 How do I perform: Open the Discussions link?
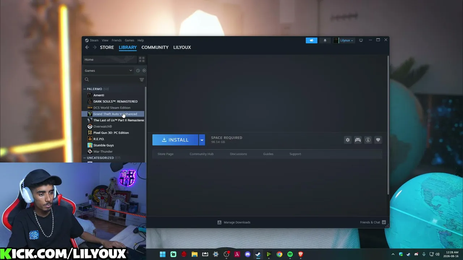(x=238, y=154)
